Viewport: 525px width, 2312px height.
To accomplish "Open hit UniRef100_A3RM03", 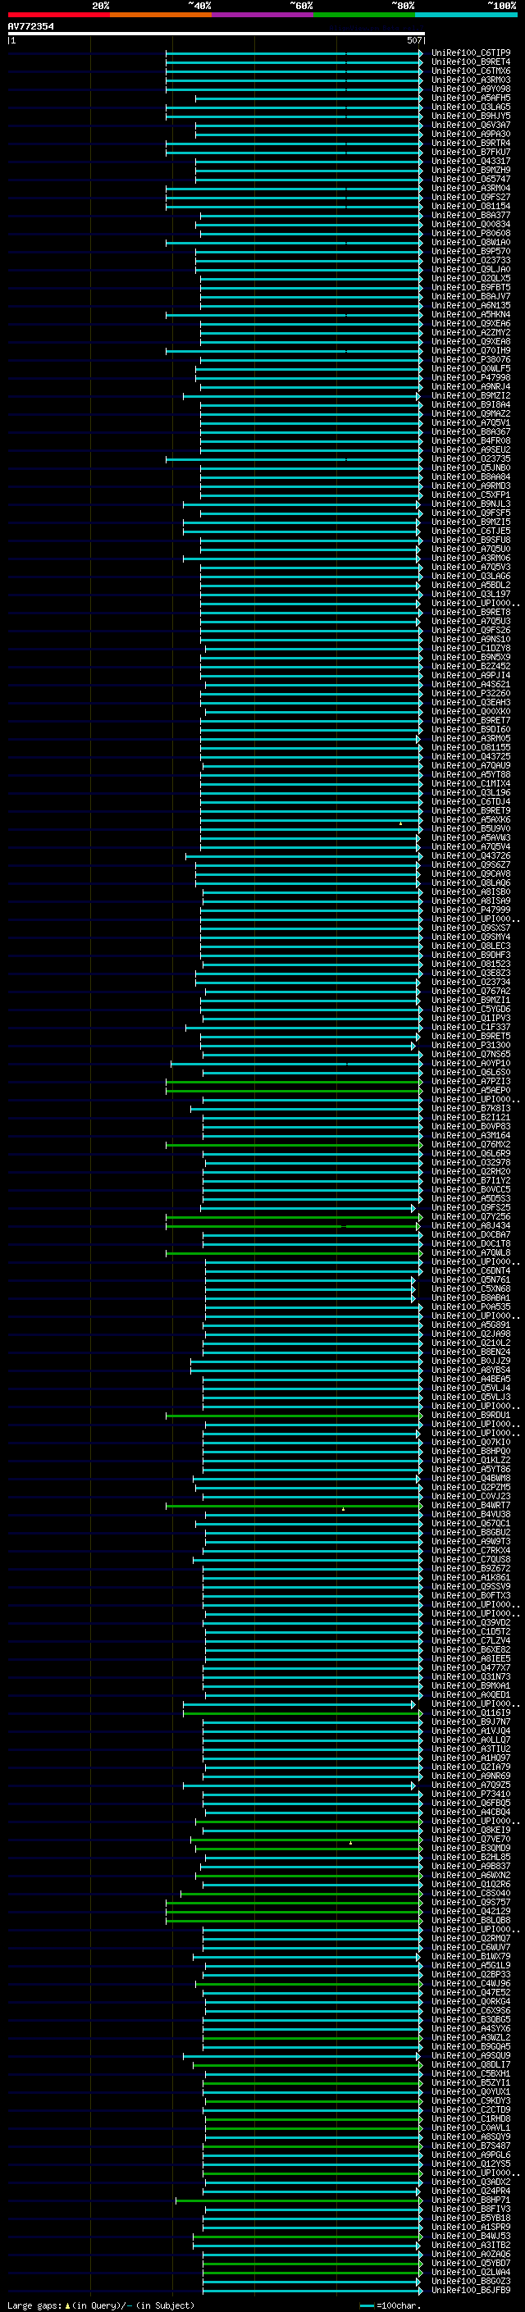I will (x=470, y=80).
